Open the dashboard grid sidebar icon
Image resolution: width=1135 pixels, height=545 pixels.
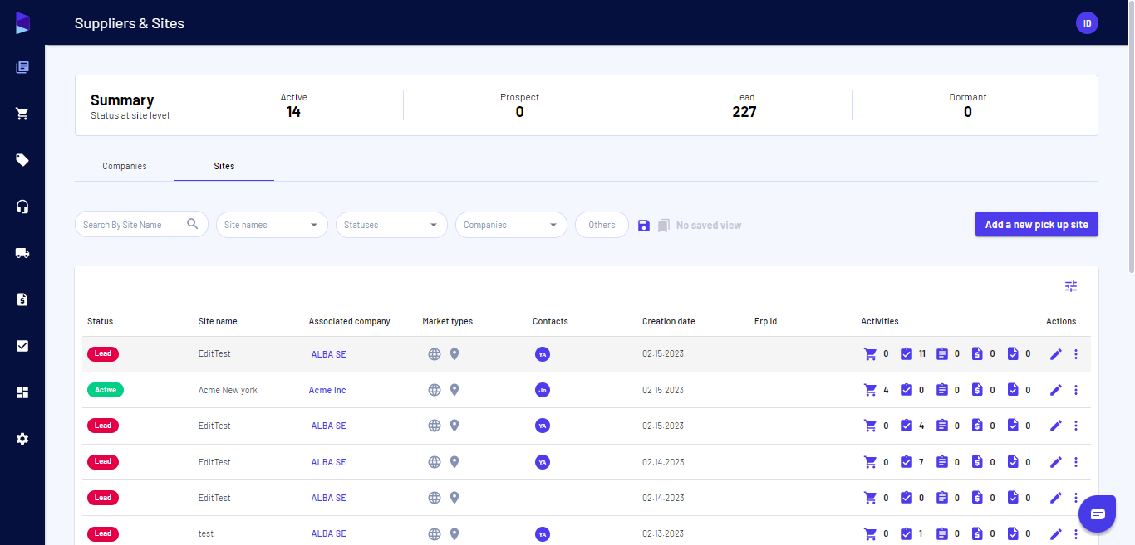click(22, 392)
